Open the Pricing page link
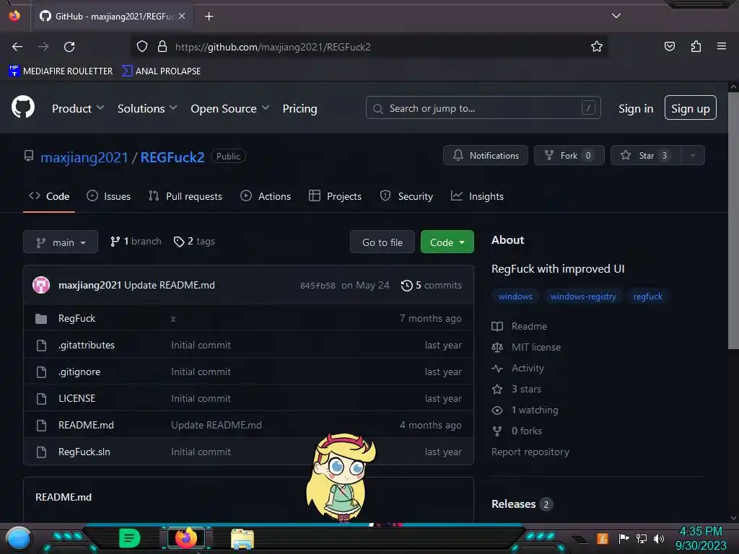 299,108
